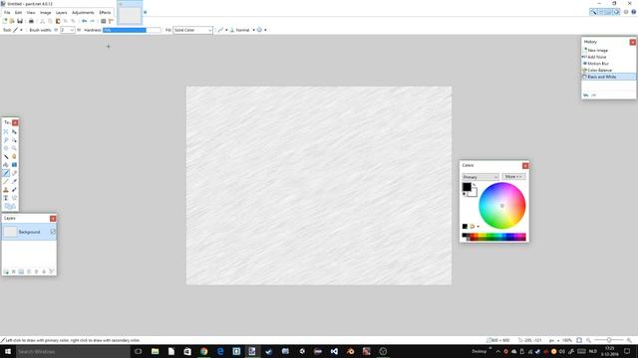638x358 pixels.
Task: Click the New image toolbar icon
Action: click(5, 21)
